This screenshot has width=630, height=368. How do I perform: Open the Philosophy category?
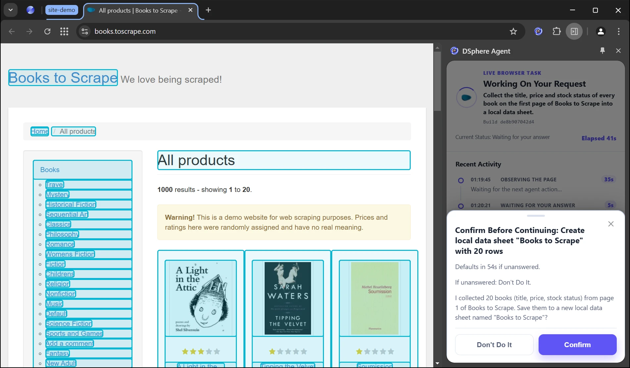62,234
